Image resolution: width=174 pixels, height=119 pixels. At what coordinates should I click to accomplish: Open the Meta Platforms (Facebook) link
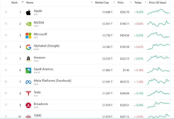52,81
